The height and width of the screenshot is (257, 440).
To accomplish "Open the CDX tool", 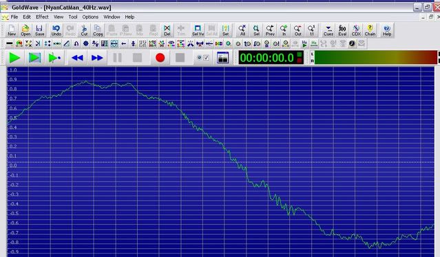I will point(356,30).
